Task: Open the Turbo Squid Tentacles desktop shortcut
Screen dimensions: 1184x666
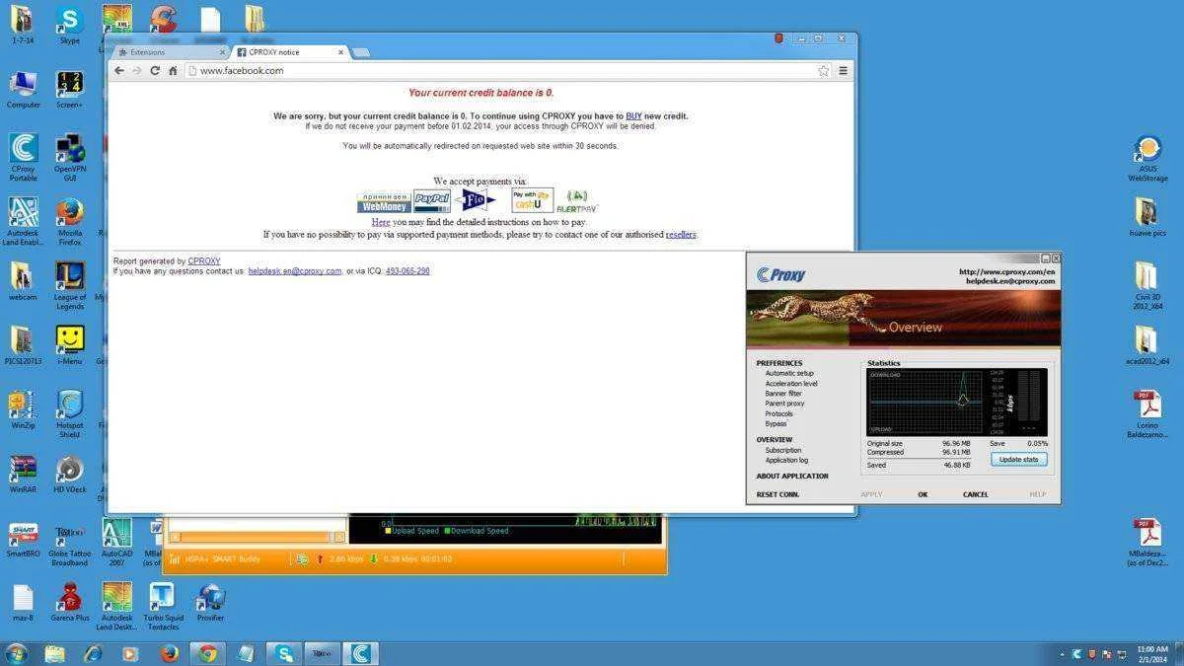Action: pos(162,607)
